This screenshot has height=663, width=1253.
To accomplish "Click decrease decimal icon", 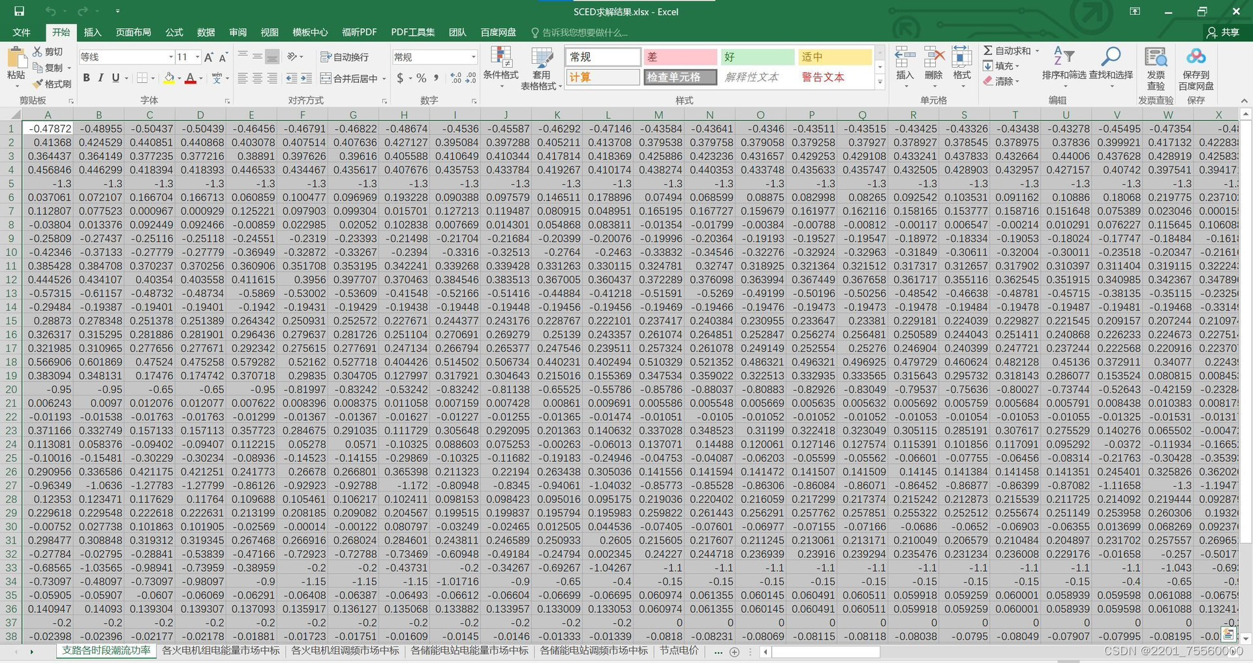I will pos(471,78).
